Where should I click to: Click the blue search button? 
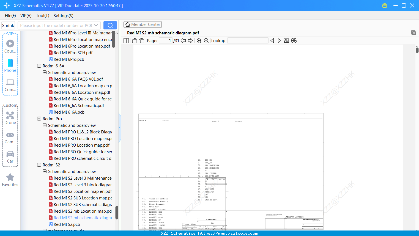point(110,25)
